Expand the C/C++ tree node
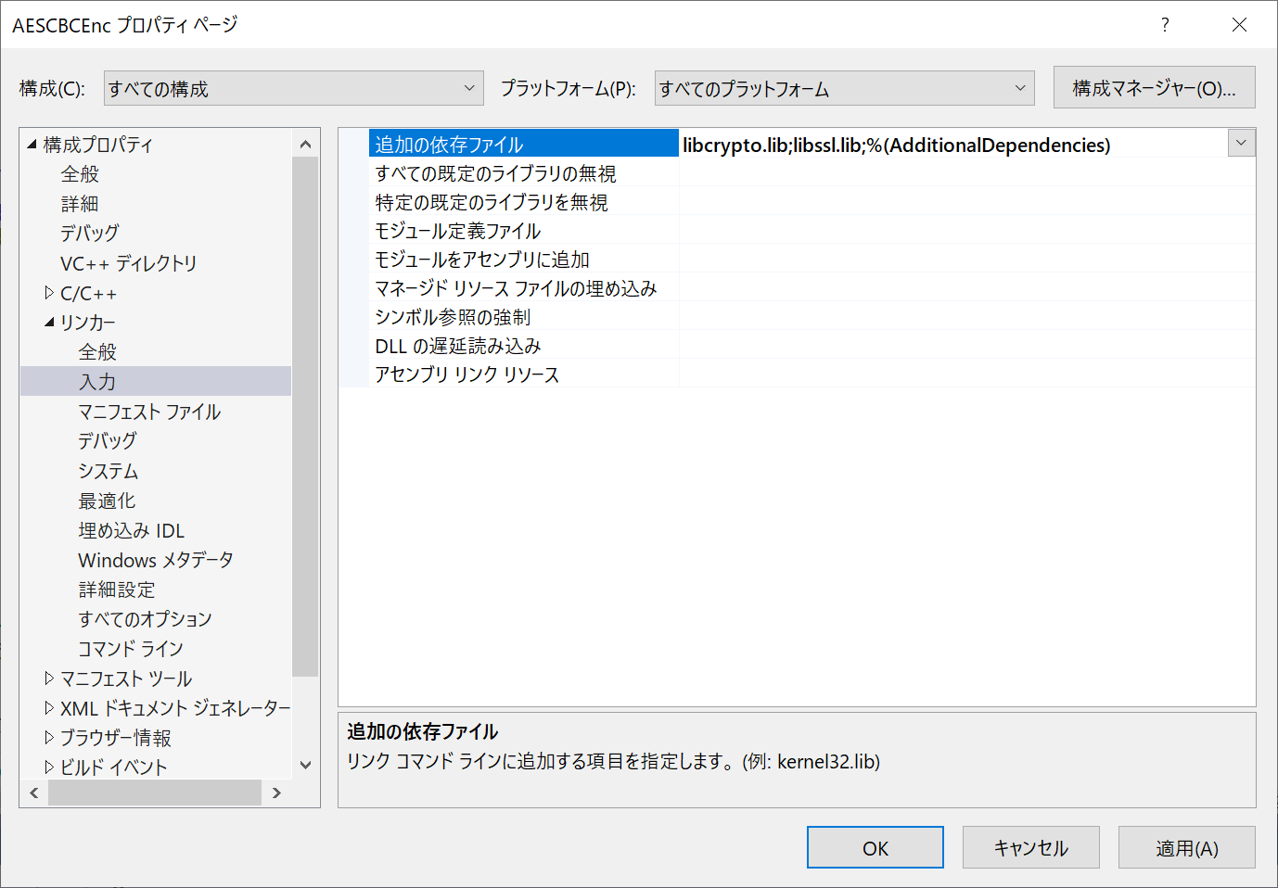1278x888 pixels. pos(49,292)
